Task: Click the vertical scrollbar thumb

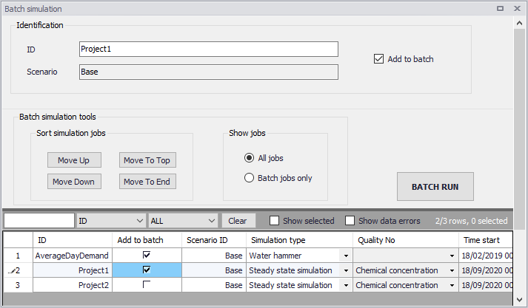Action: pos(519,129)
